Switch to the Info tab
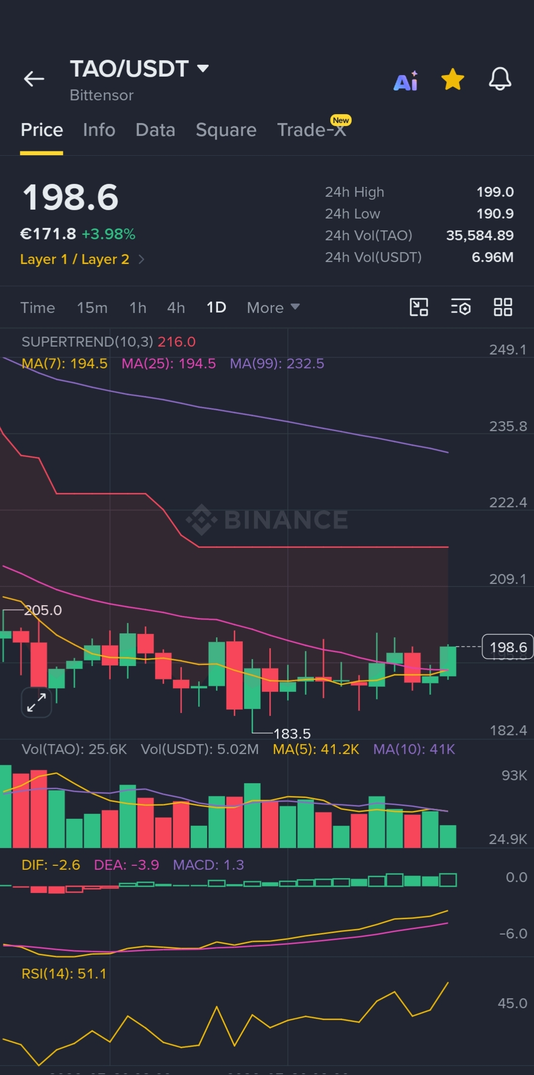Screen dimensions: 534x1075 point(99,130)
